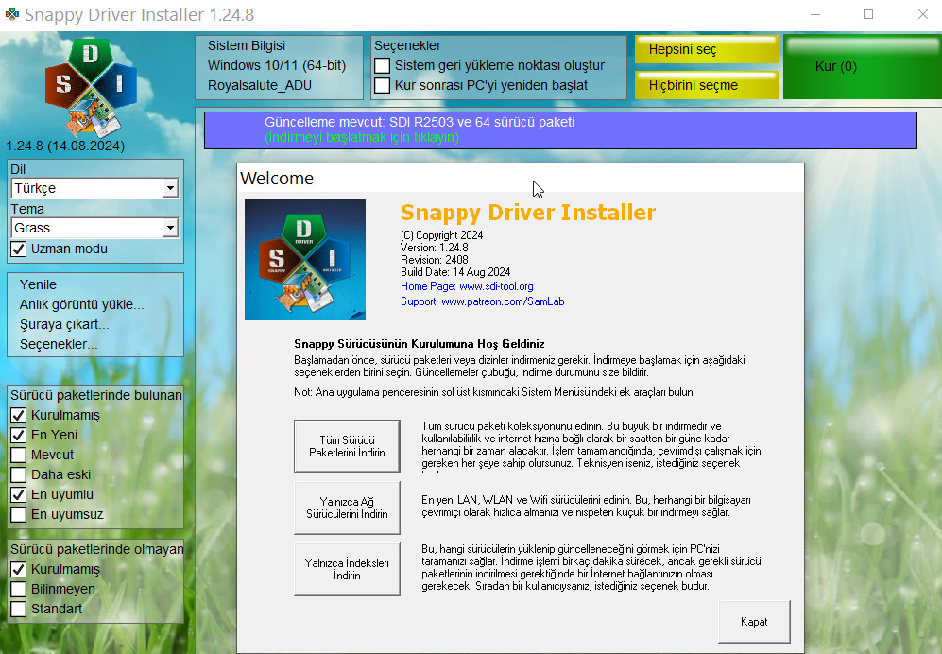Uncheck Kurulmamış under 'Sürücü paketlerinde olmayan'
942x654 pixels.
(x=19, y=569)
